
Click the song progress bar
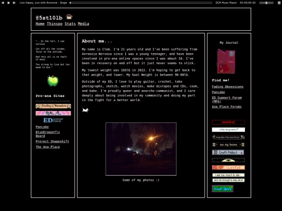point(140,3)
